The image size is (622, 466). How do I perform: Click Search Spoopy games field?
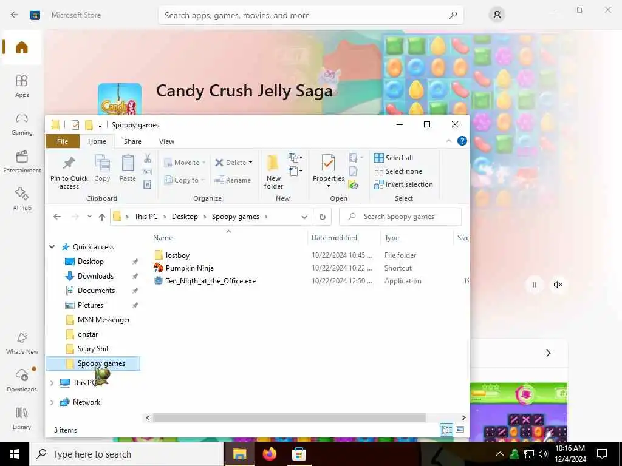point(400,217)
